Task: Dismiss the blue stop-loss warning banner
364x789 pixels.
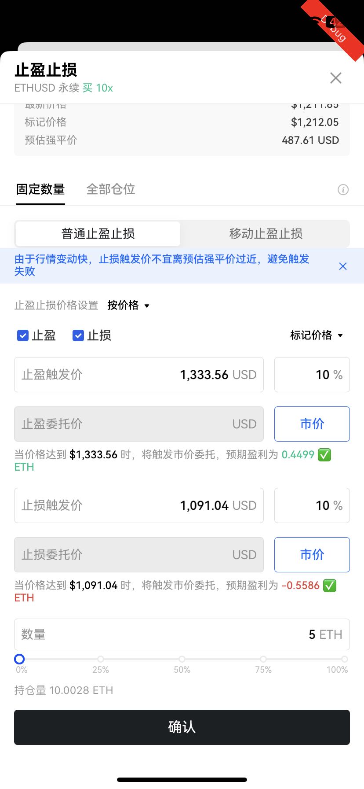Action: tap(343, 266)
